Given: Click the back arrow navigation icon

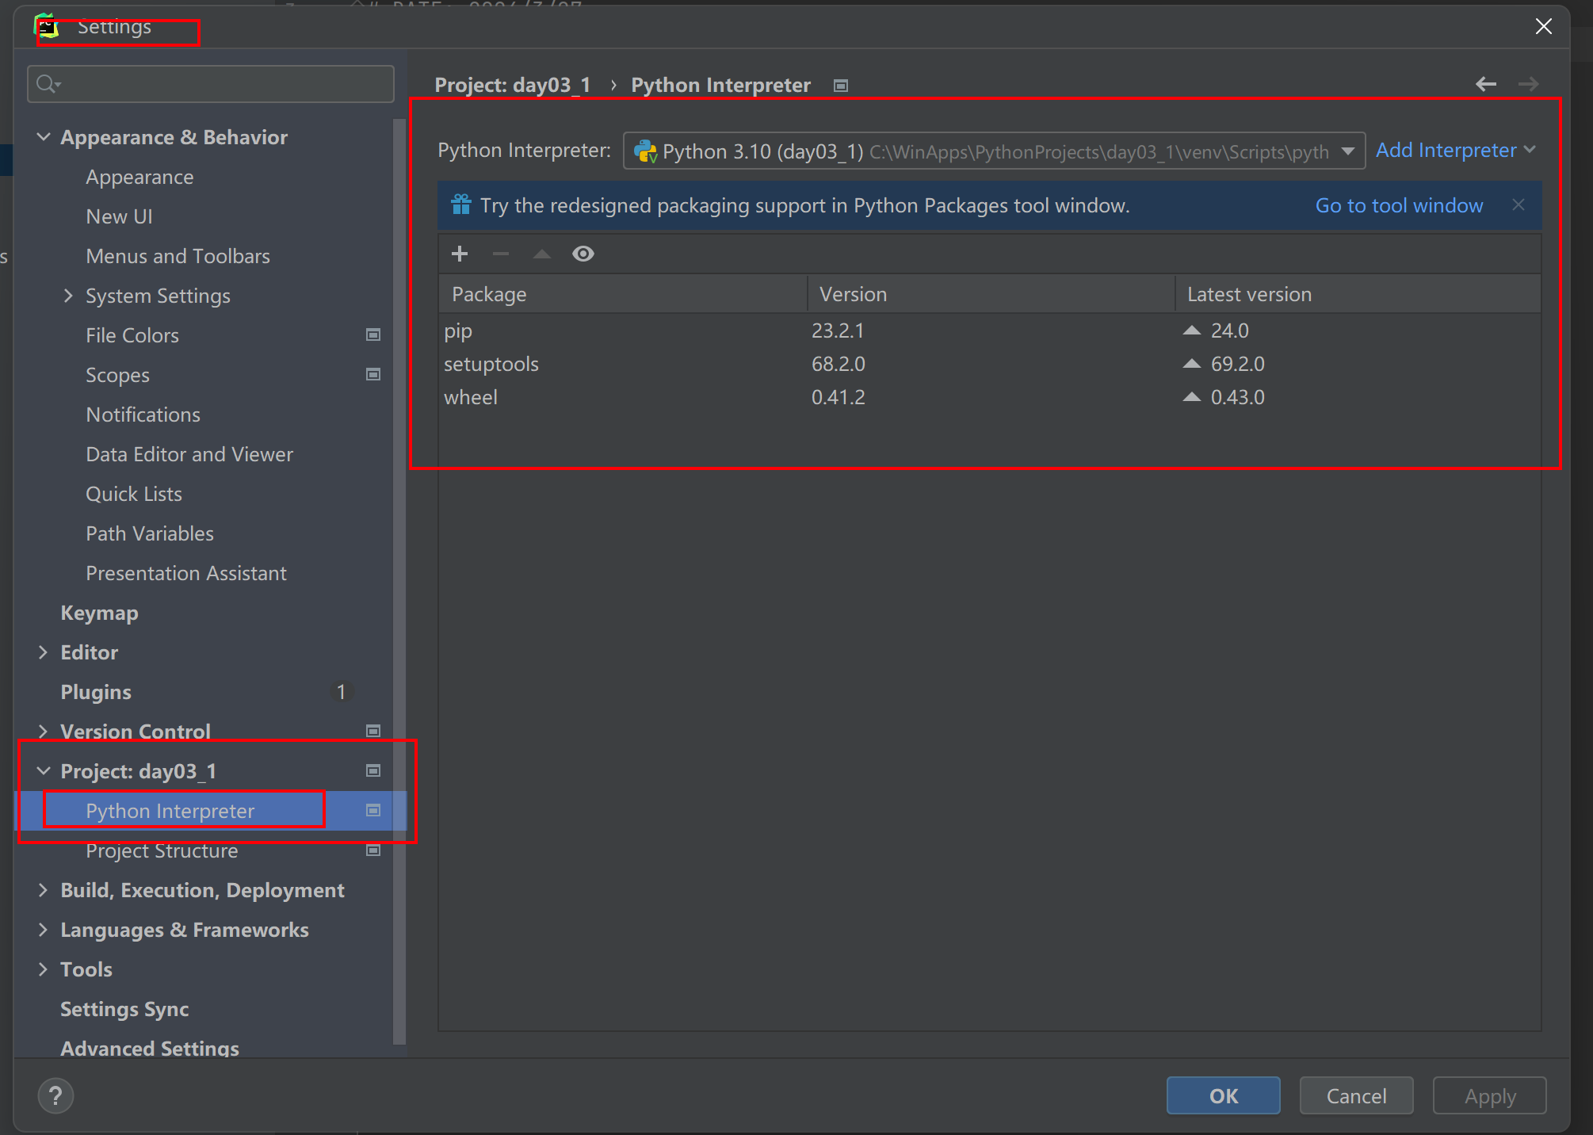Looking at the screenshot, I should coord(1486,84).
